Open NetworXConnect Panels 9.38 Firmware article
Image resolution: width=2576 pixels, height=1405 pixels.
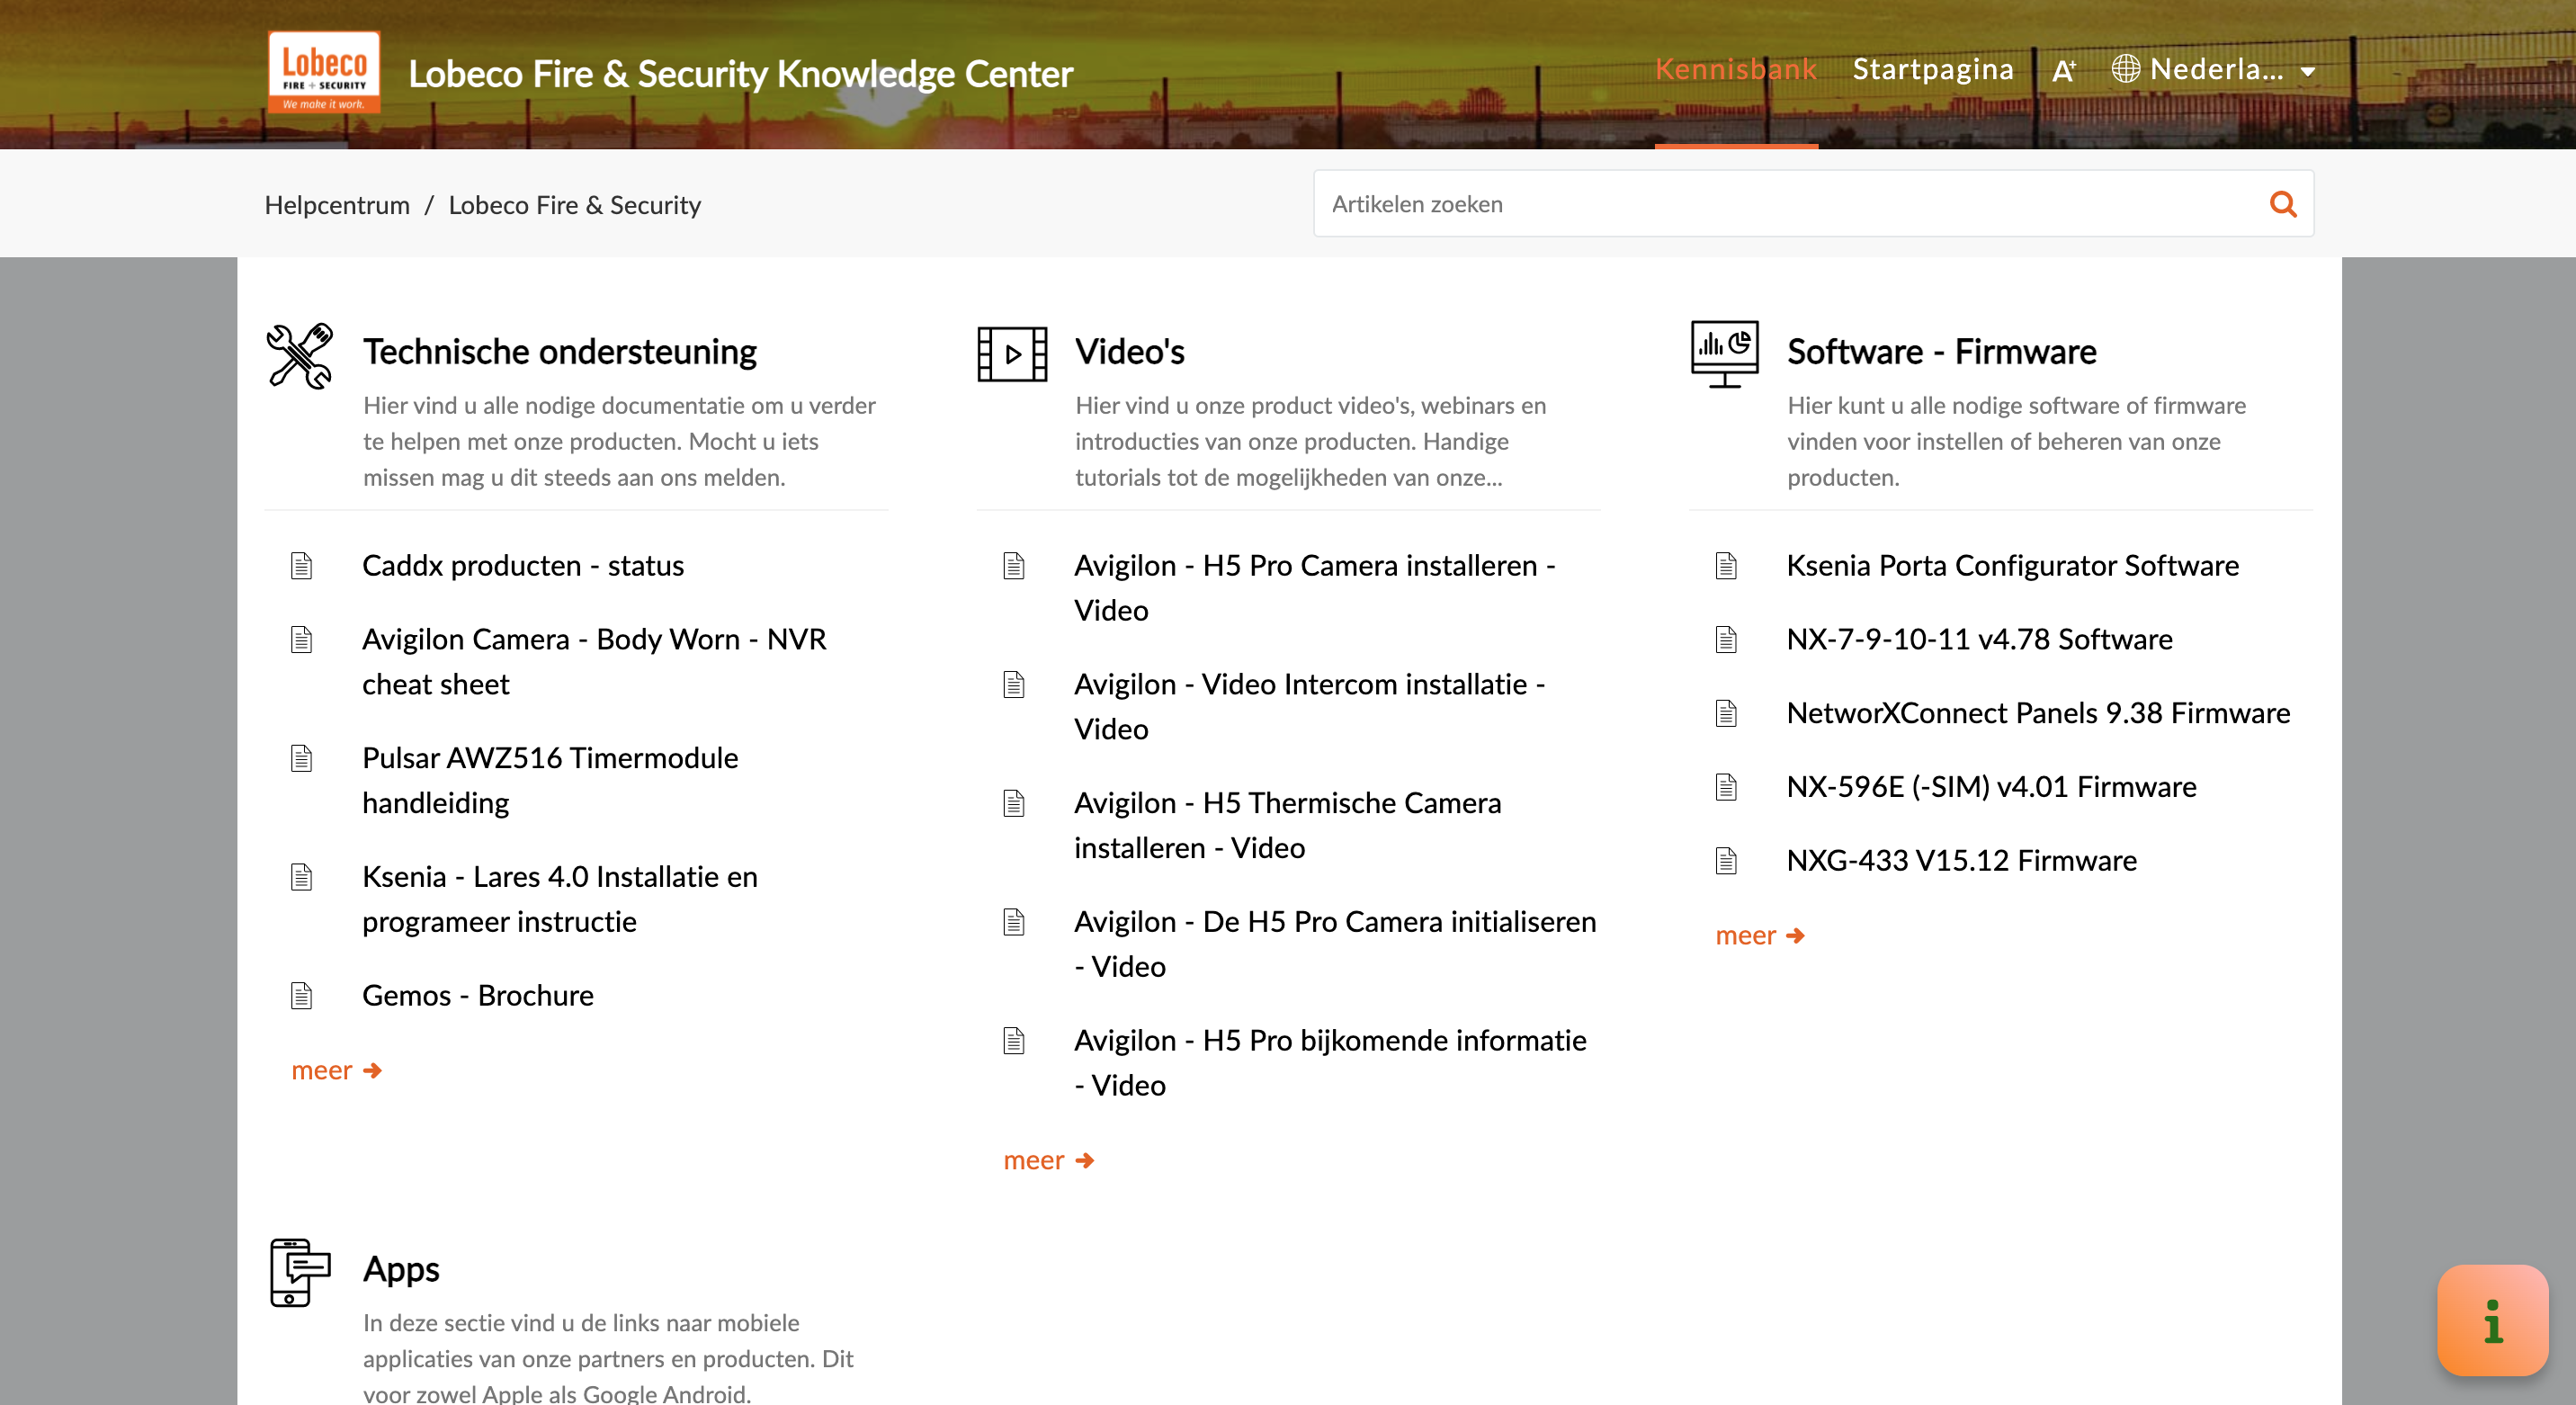(2038, 713)
